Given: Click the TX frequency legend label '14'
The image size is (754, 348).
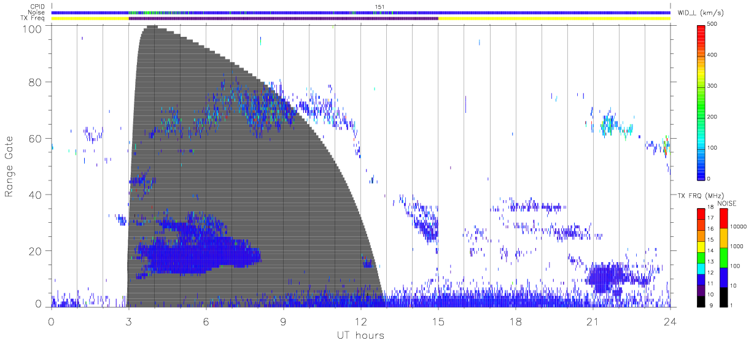Looking at the screenshot, I should pos(710,252).
